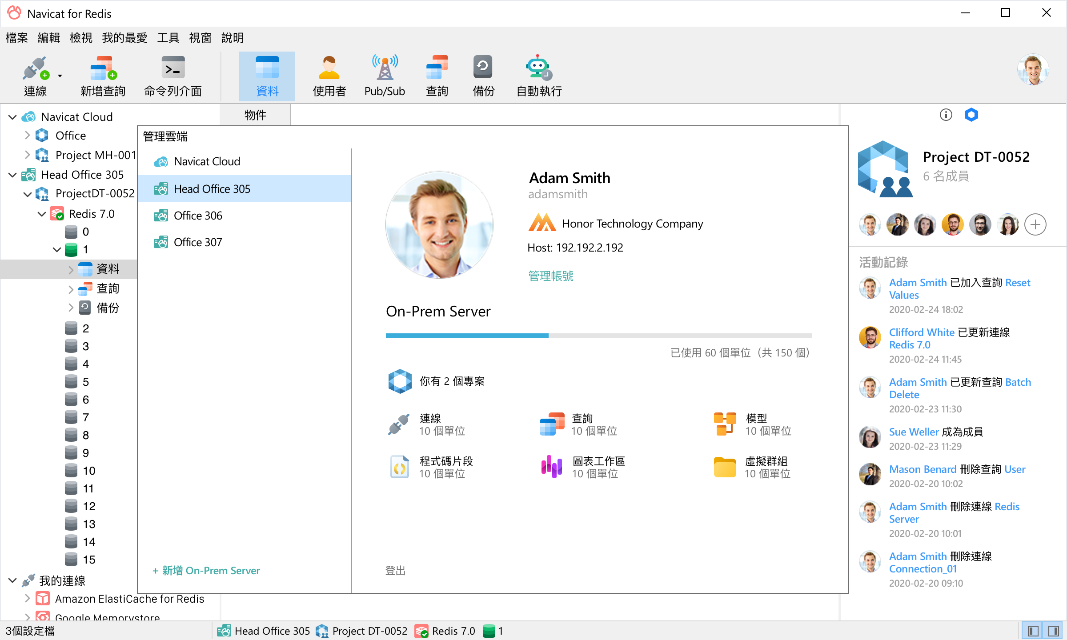Create a new query with 新增查詢

point(103,75)
